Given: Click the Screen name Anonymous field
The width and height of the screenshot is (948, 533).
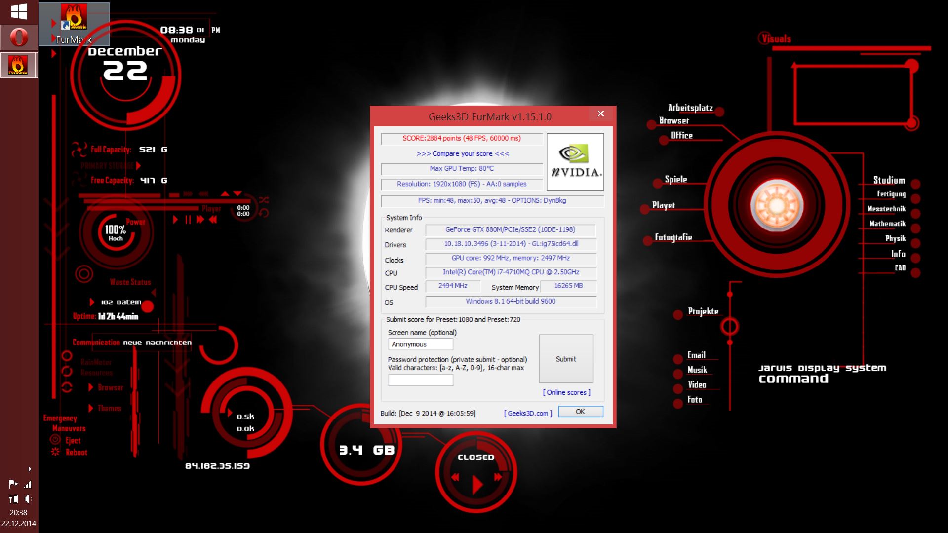Looking at the screenshot, I should pyautogui.click(x=420, y=344).
